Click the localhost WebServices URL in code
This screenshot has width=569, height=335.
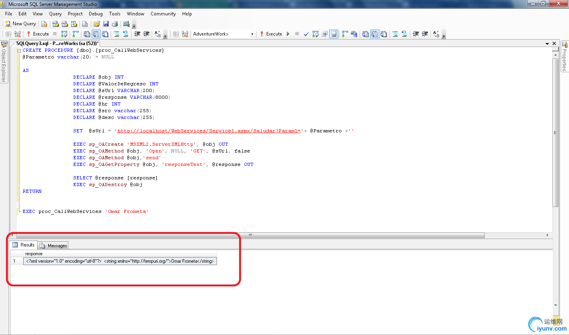pyautogui.click(x=209, y=131)
